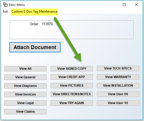The width and height of the screenshot is (144, 121).
Task: Show documents with View Invoices
Action: [25, 94]
